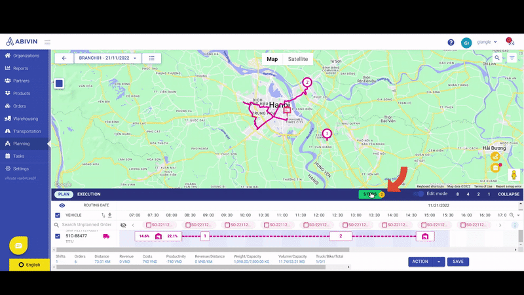
Task: Expand the timeline zoom dropdown arrow
Action: pos(519,216)
